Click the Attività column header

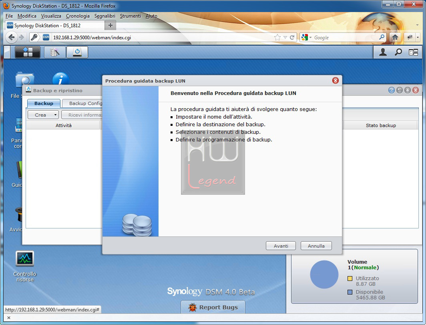tap(64, 125)
